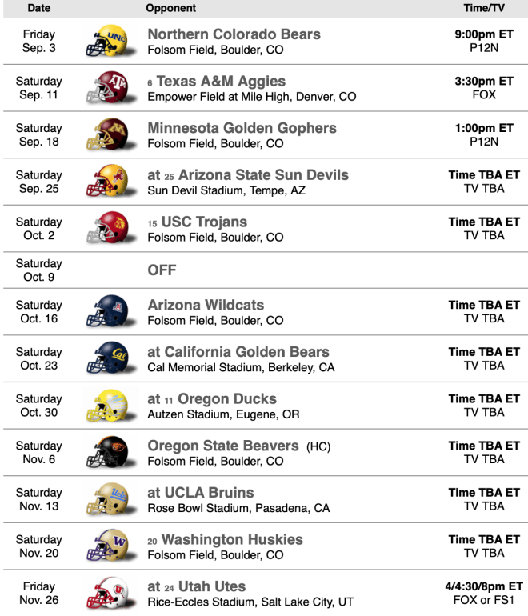Viewport: 528px width, 616px height.
Task: Click the Opponent column header
Action: pos(171,8)
